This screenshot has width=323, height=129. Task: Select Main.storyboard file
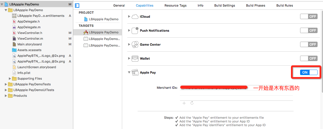pos(29,44)
